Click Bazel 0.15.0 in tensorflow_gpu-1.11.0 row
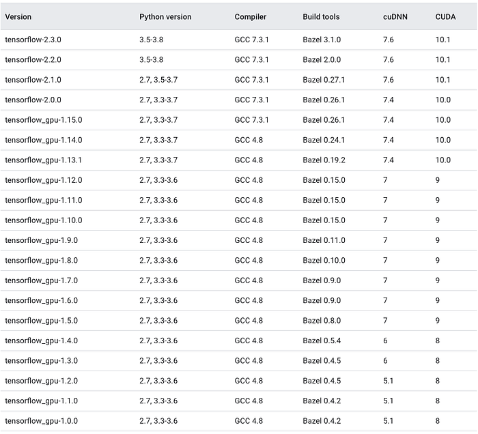Viewport: 478px width, 434px height. [x=324, y=201]
